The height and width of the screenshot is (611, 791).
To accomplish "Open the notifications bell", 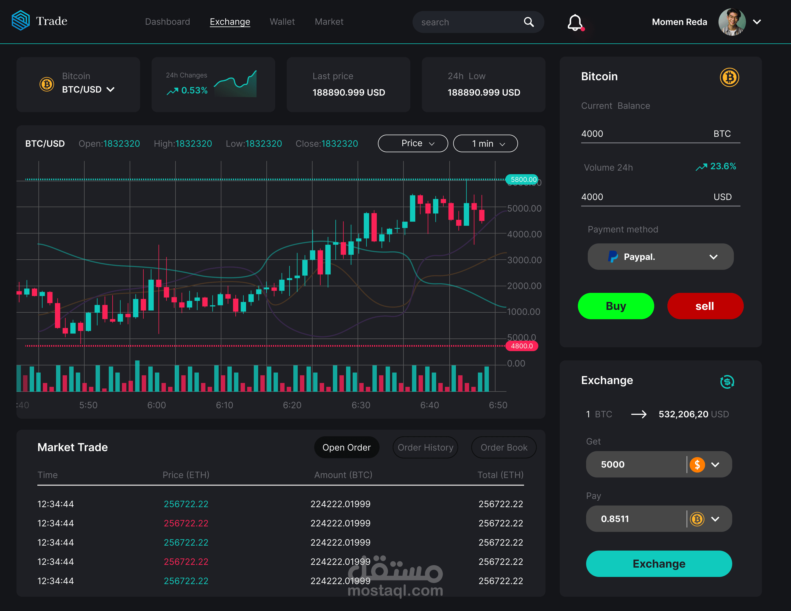I will click(575, 23).
